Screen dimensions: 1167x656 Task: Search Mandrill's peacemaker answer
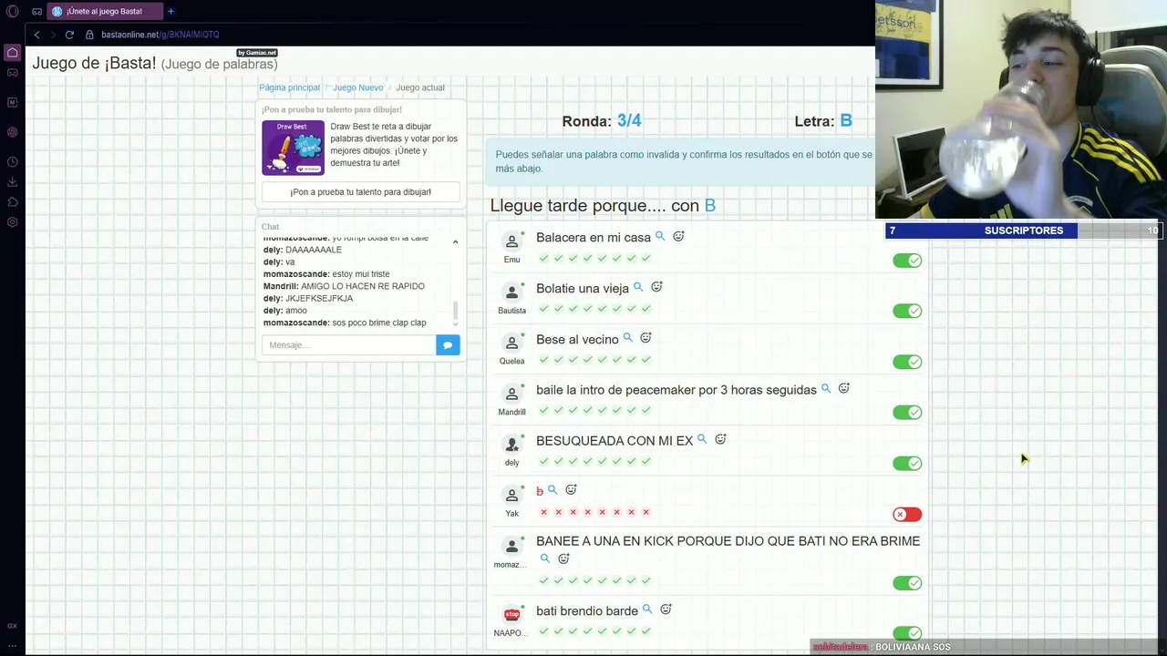point(826,388)
